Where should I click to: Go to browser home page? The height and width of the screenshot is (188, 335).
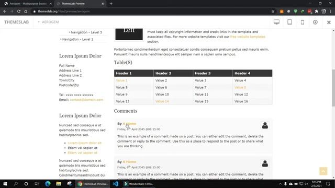pos(26,11)
